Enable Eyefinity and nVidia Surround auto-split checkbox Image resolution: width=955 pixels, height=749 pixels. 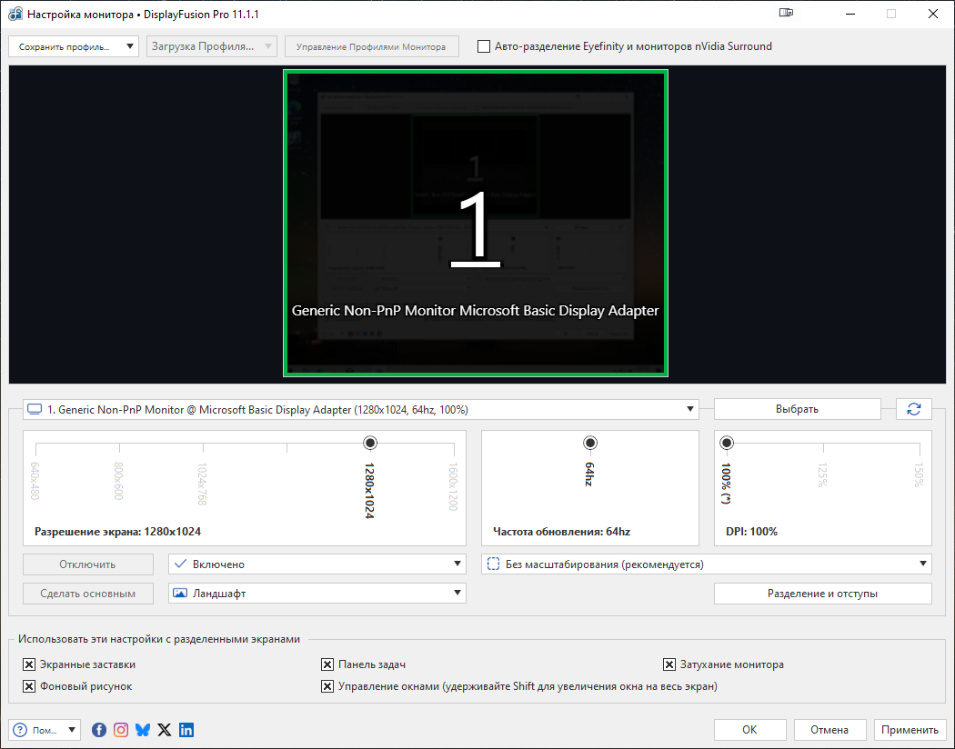coord(484,46)
